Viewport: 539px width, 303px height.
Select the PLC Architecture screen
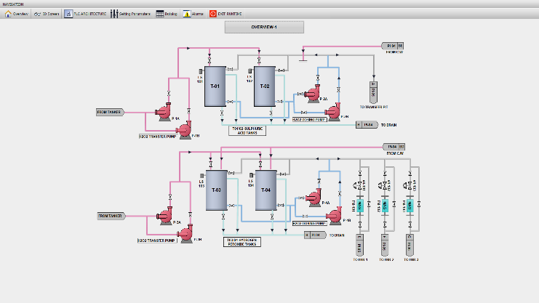(x=86, y=14)
